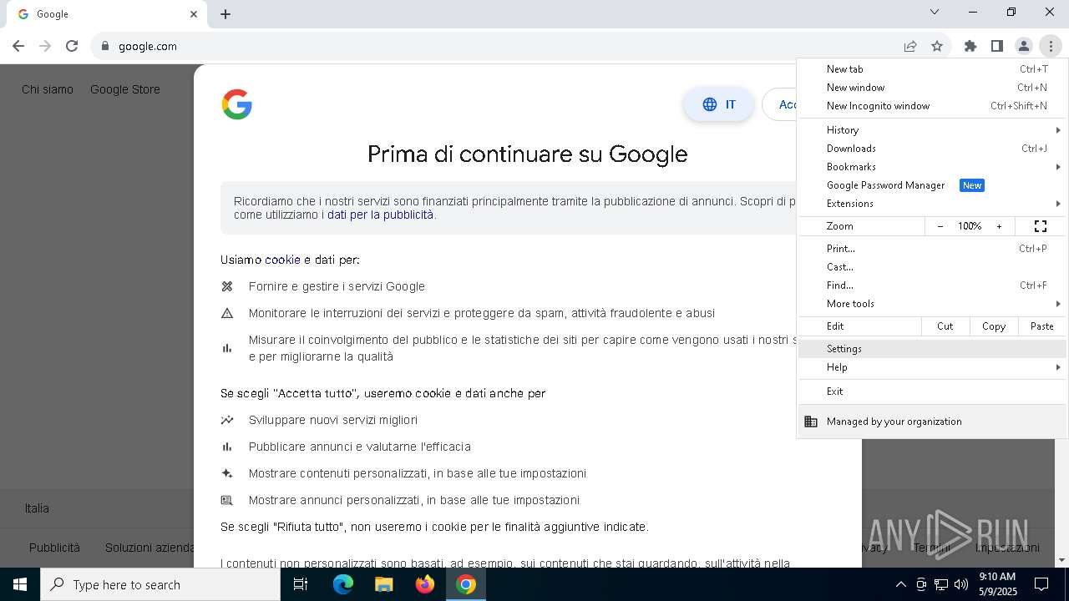
Task: Open the profile avatar icon
Action: click(1024, 46)
